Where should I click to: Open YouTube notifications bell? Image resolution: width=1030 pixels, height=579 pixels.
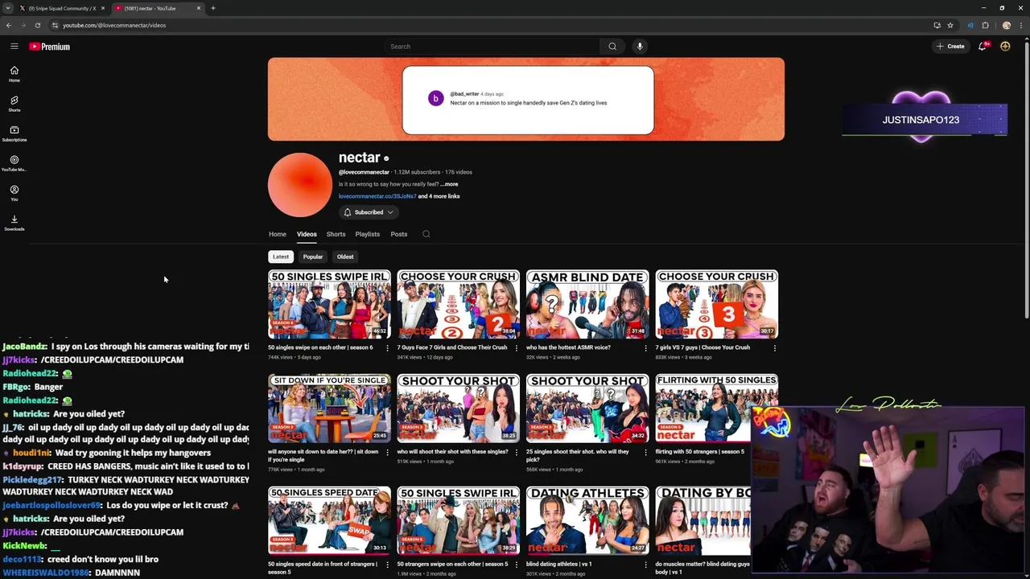(982, 47)
